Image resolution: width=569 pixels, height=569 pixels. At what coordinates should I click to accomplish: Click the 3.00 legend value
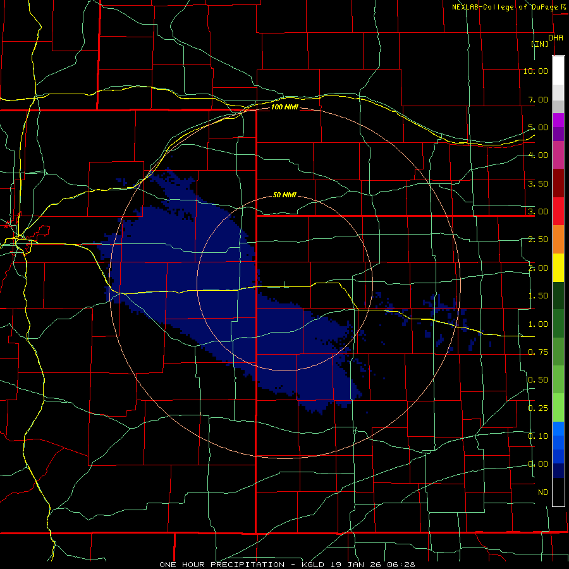coord(538,212)
